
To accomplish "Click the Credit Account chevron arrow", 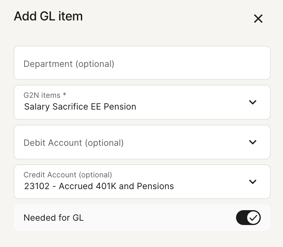I will [252, 182].
